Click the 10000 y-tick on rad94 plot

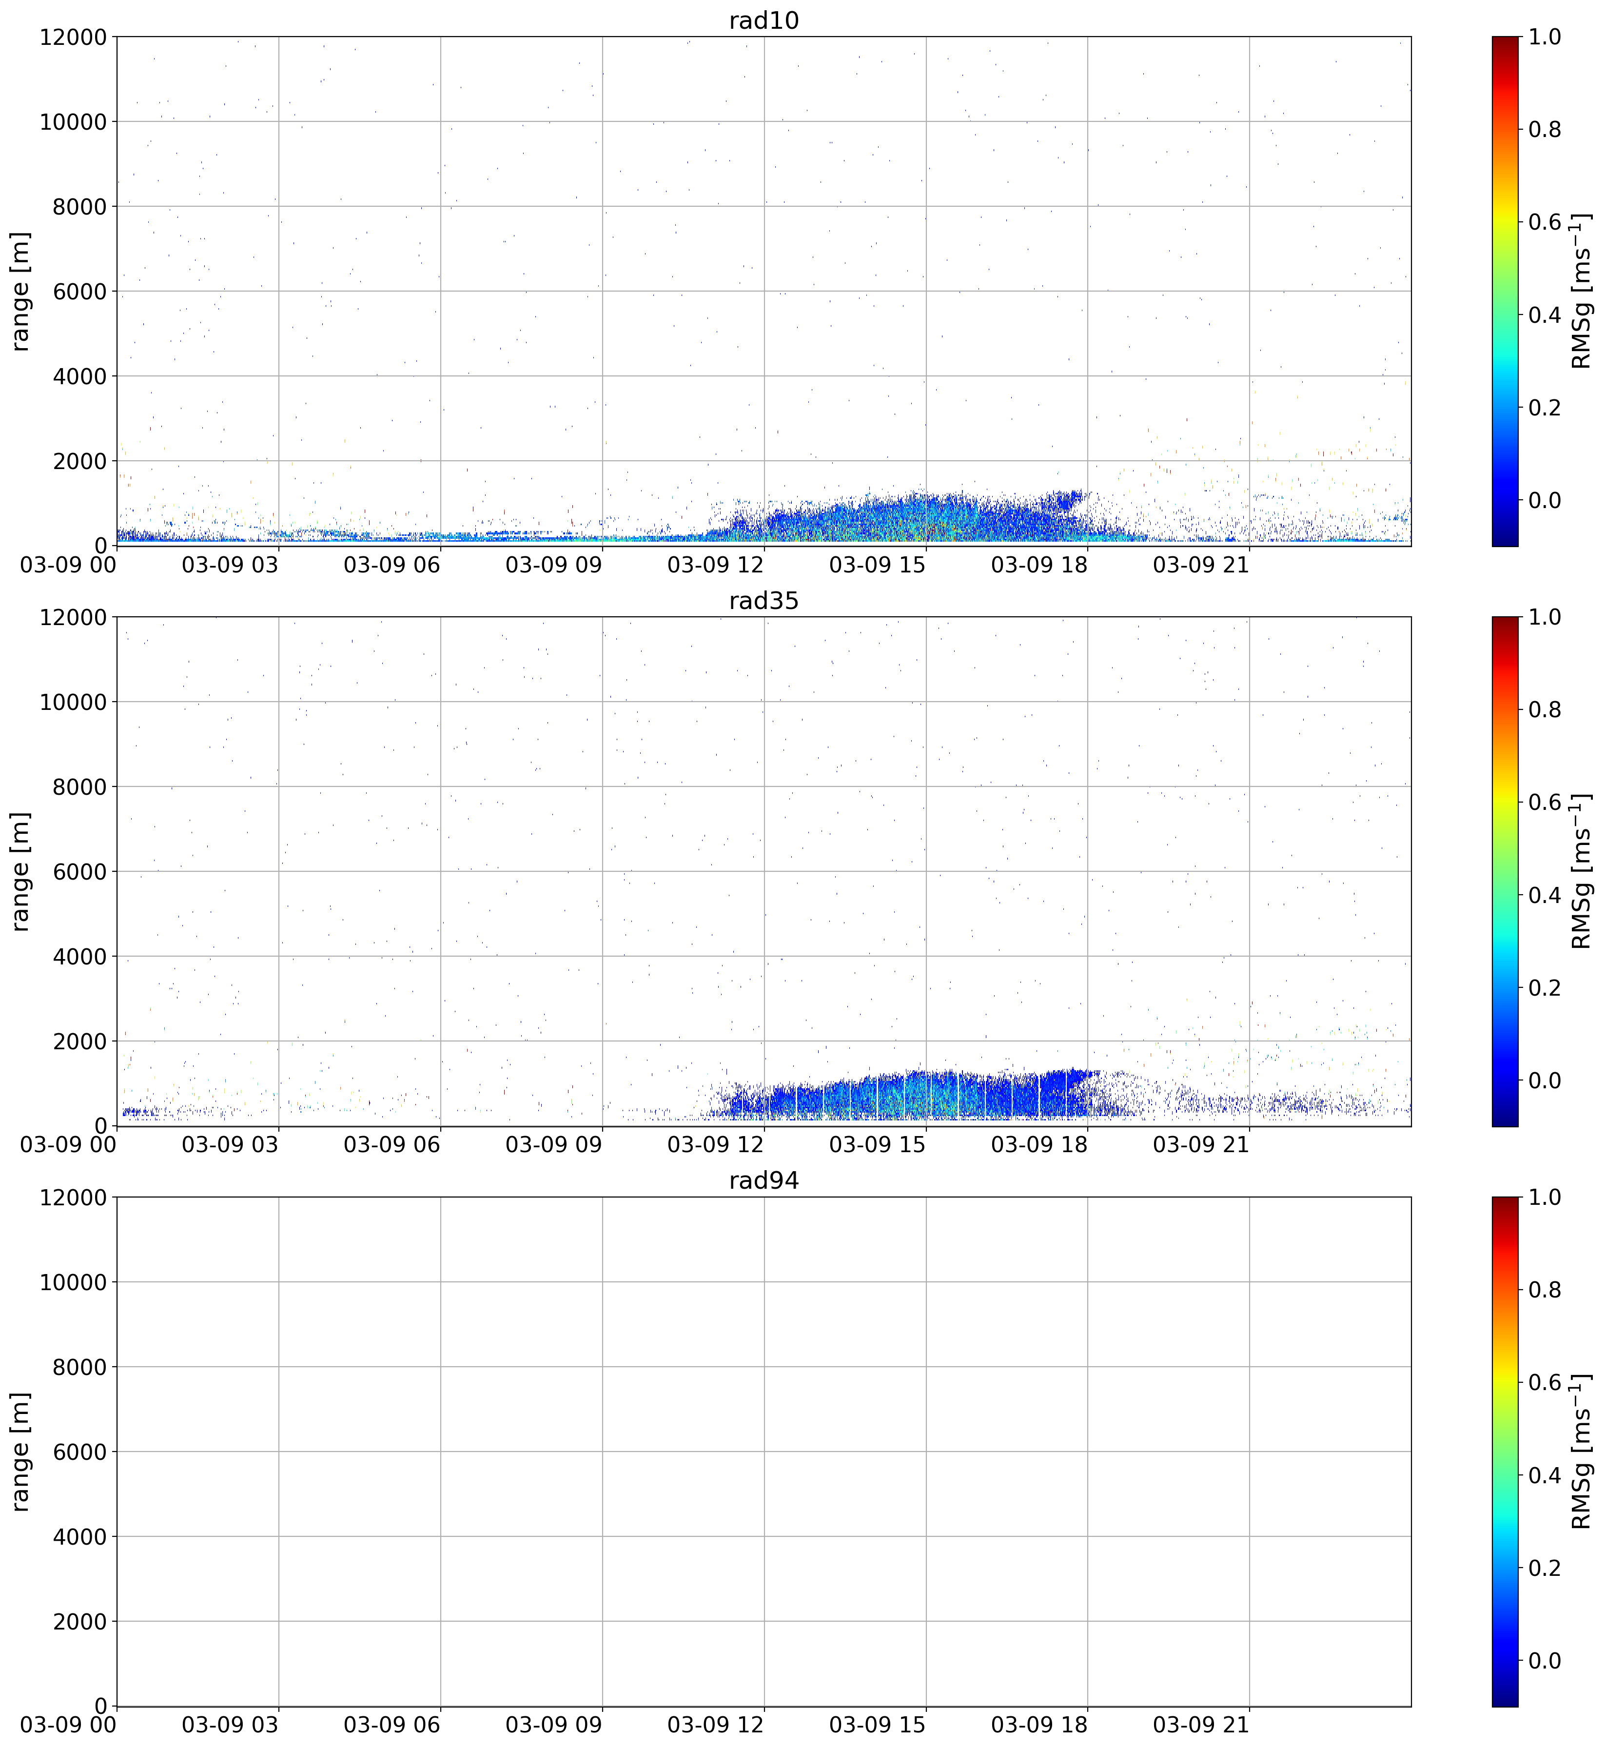[x=73, y=1282]
